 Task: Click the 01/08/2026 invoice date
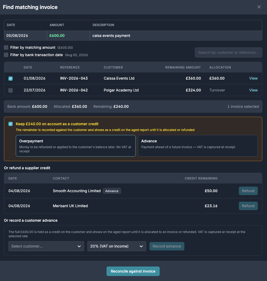34,78
